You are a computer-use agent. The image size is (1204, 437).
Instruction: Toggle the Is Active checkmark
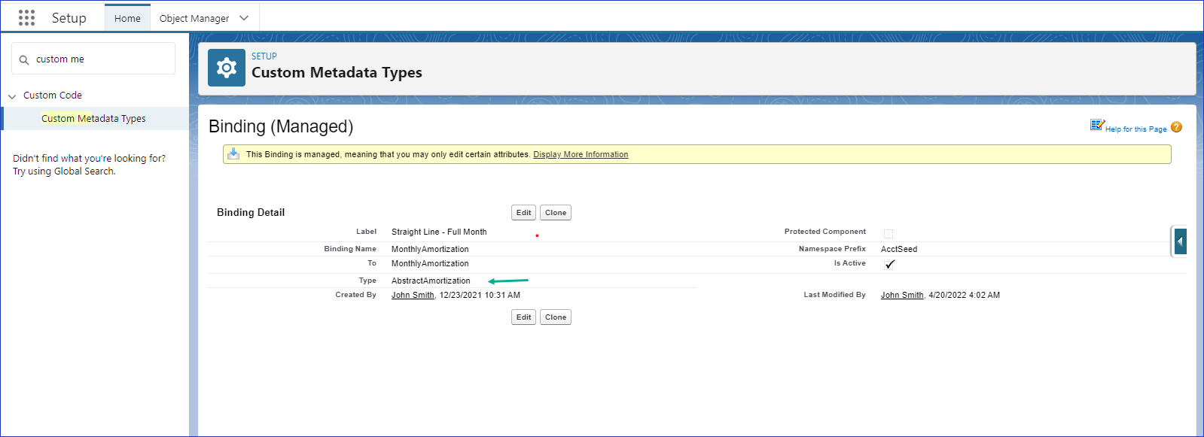[x=889, y=264]
